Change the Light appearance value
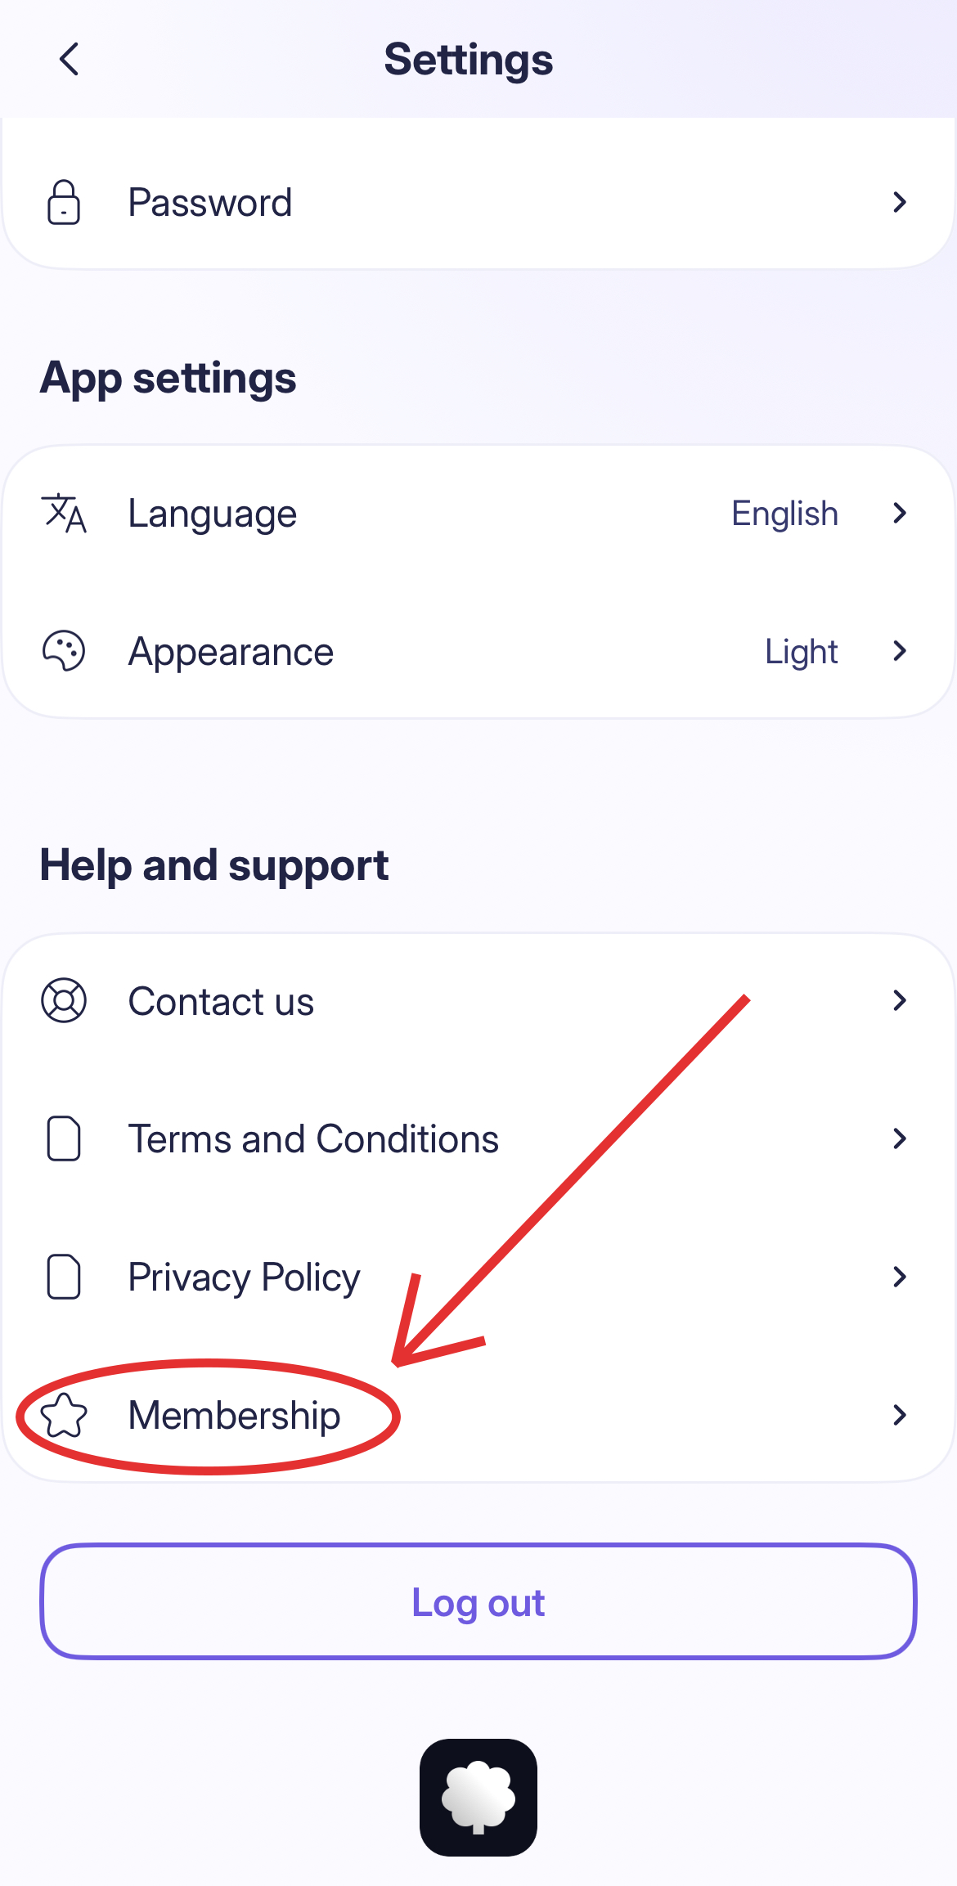 (801, 652)
